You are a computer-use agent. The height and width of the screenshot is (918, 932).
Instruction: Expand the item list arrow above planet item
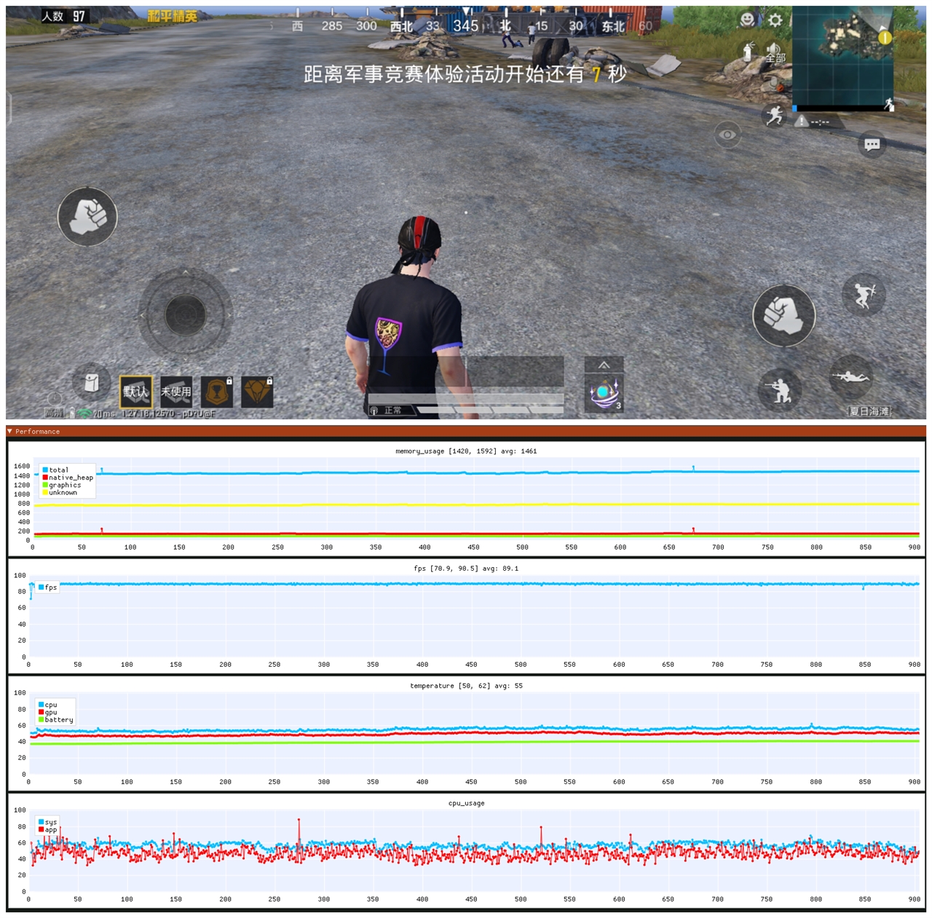(x=604, y=365)
